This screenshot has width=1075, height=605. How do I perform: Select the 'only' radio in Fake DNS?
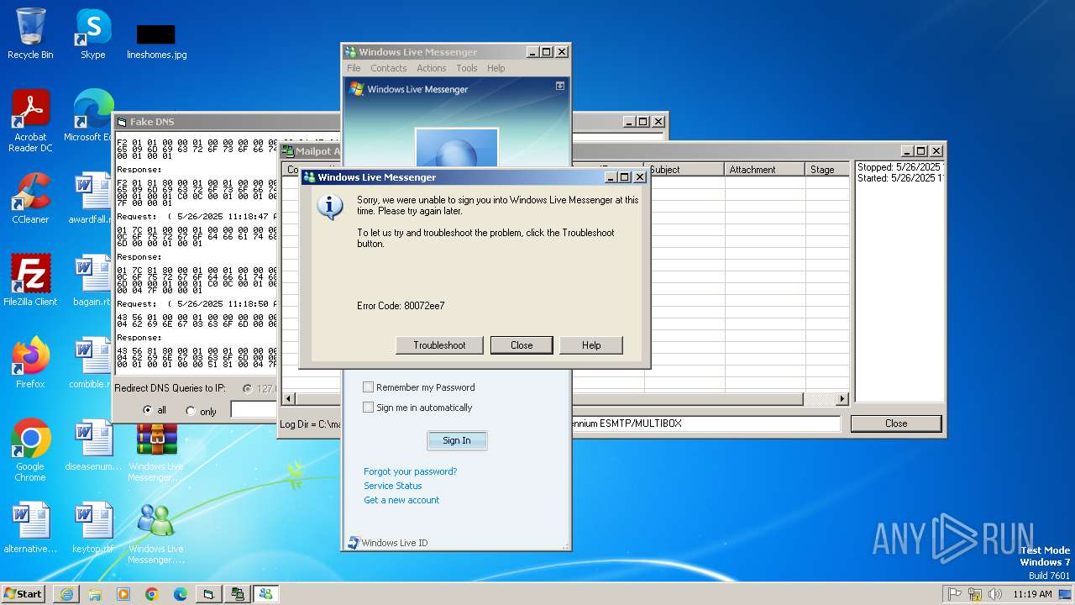[x=190, y=411]
